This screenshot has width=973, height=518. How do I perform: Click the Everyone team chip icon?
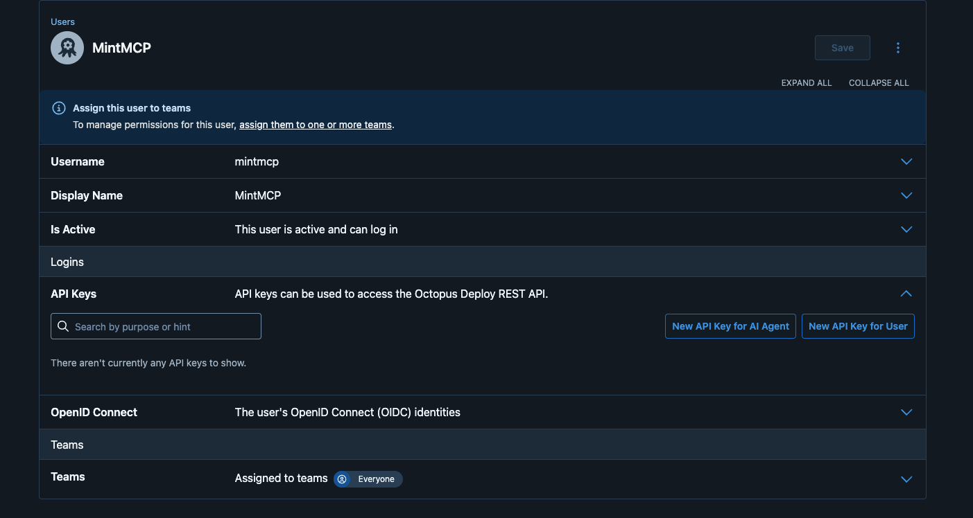[342, 479]
